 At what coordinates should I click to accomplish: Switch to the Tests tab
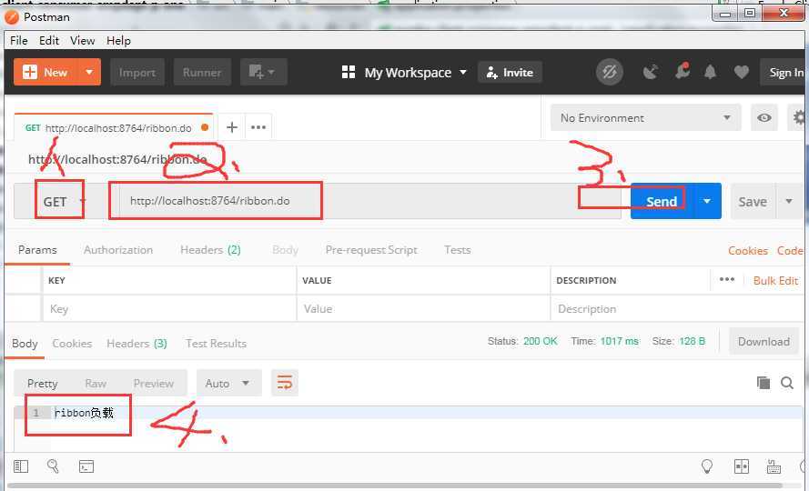coord(458,250)
